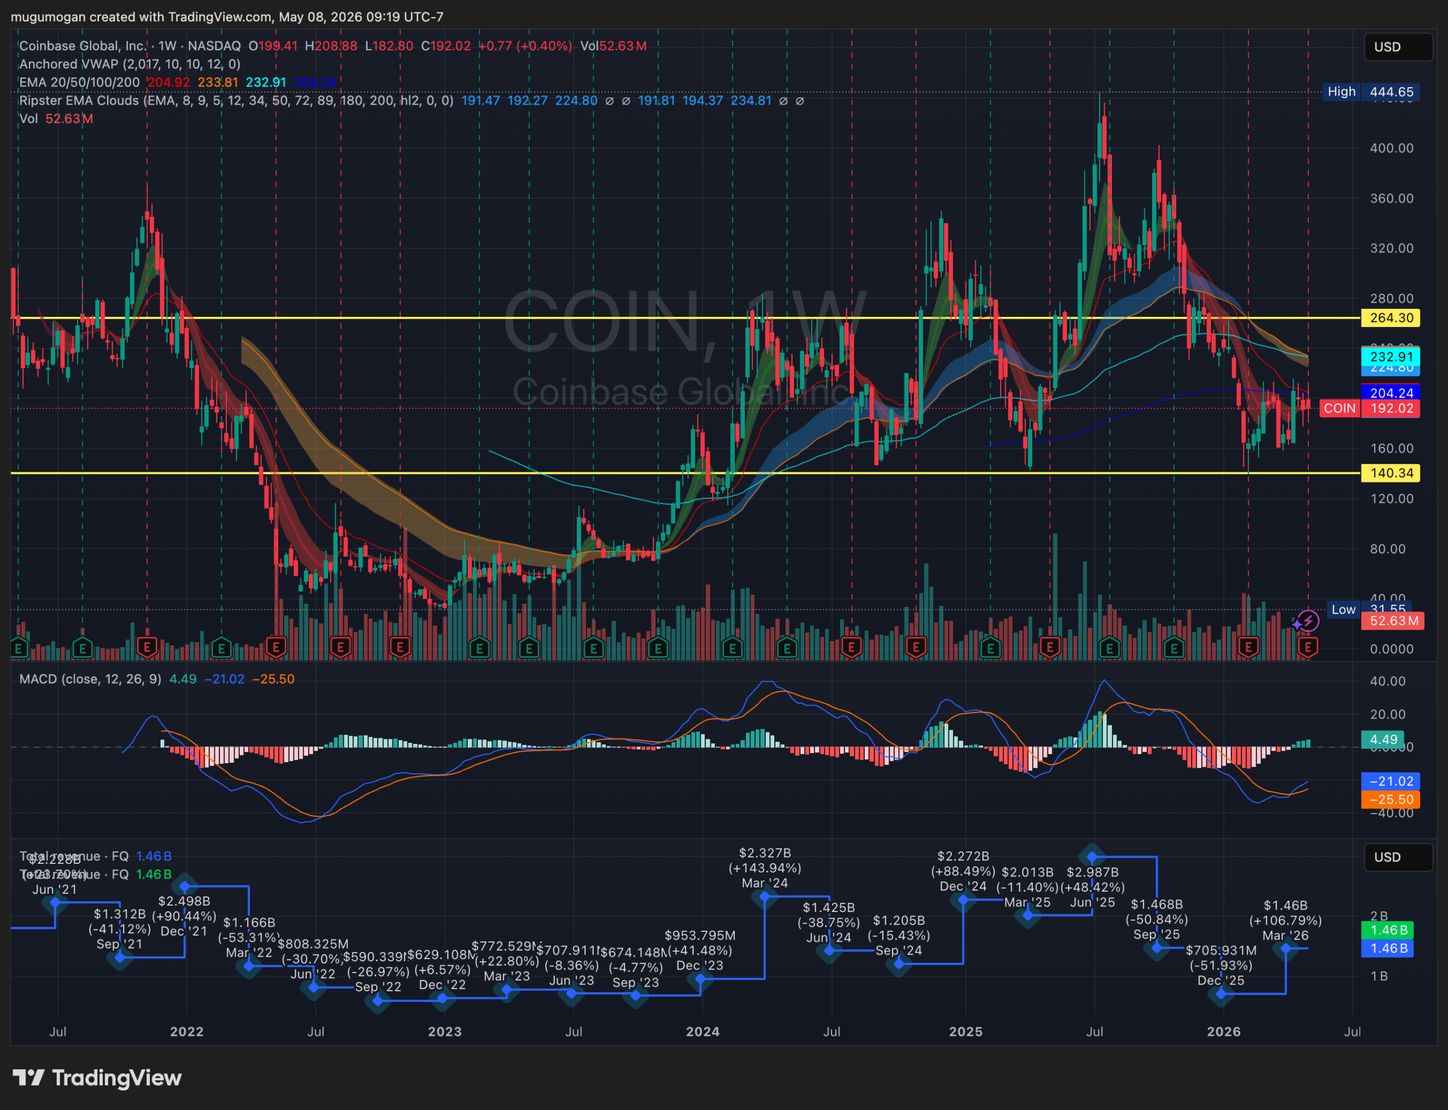Select the Dec '24 $2.272B revenue diamond
Image resolution: width=1448 pixels, height=1110 pixels.
click(x=963, y=899)
